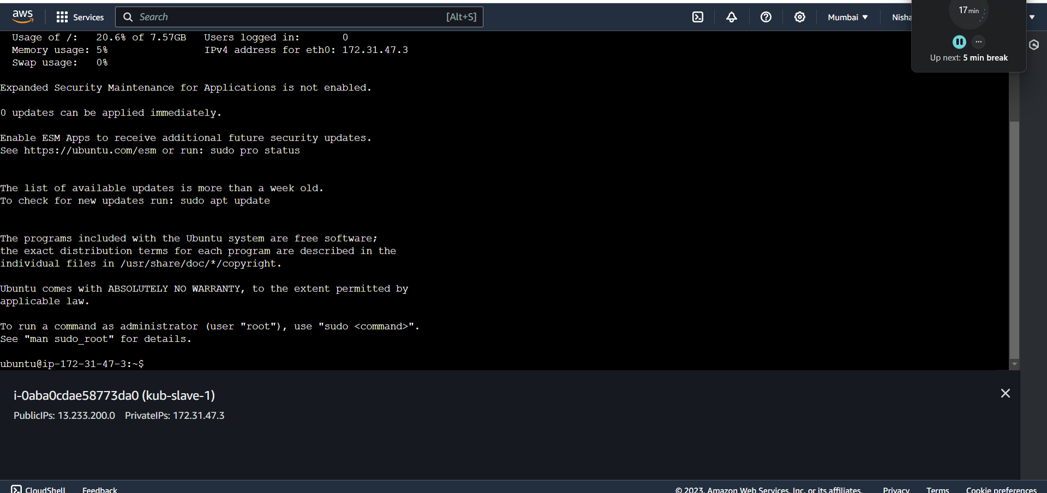Expand the Mumbai region dropdown

847,17
